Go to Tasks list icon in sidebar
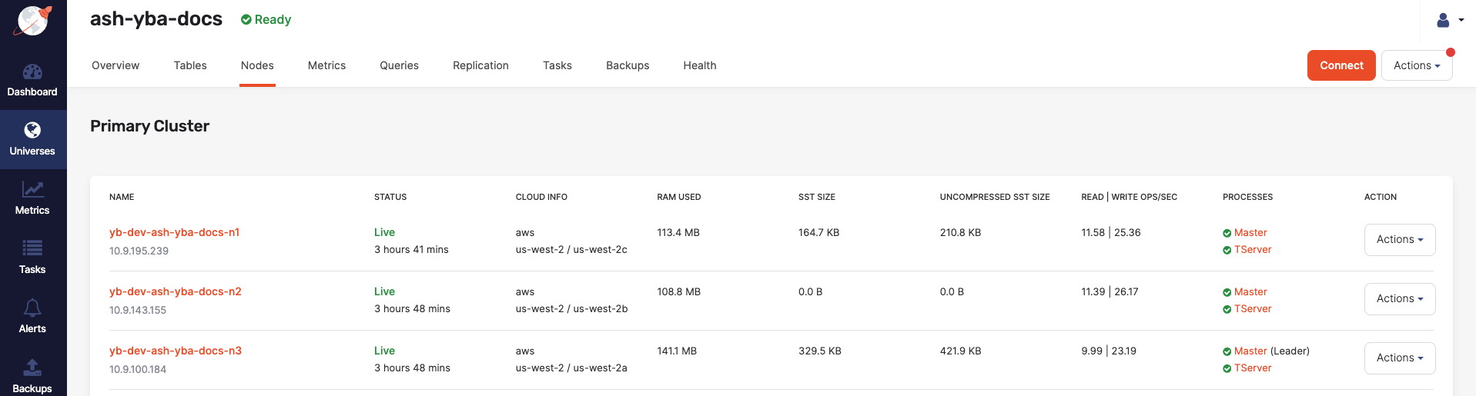This screenshot has height=396, width=1476. tap(32, 248)
